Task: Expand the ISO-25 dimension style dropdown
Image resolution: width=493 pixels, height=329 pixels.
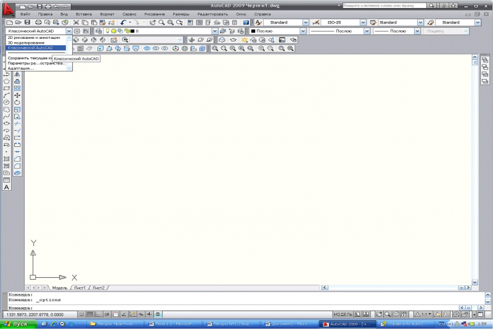Action: [x=363, y=22]
